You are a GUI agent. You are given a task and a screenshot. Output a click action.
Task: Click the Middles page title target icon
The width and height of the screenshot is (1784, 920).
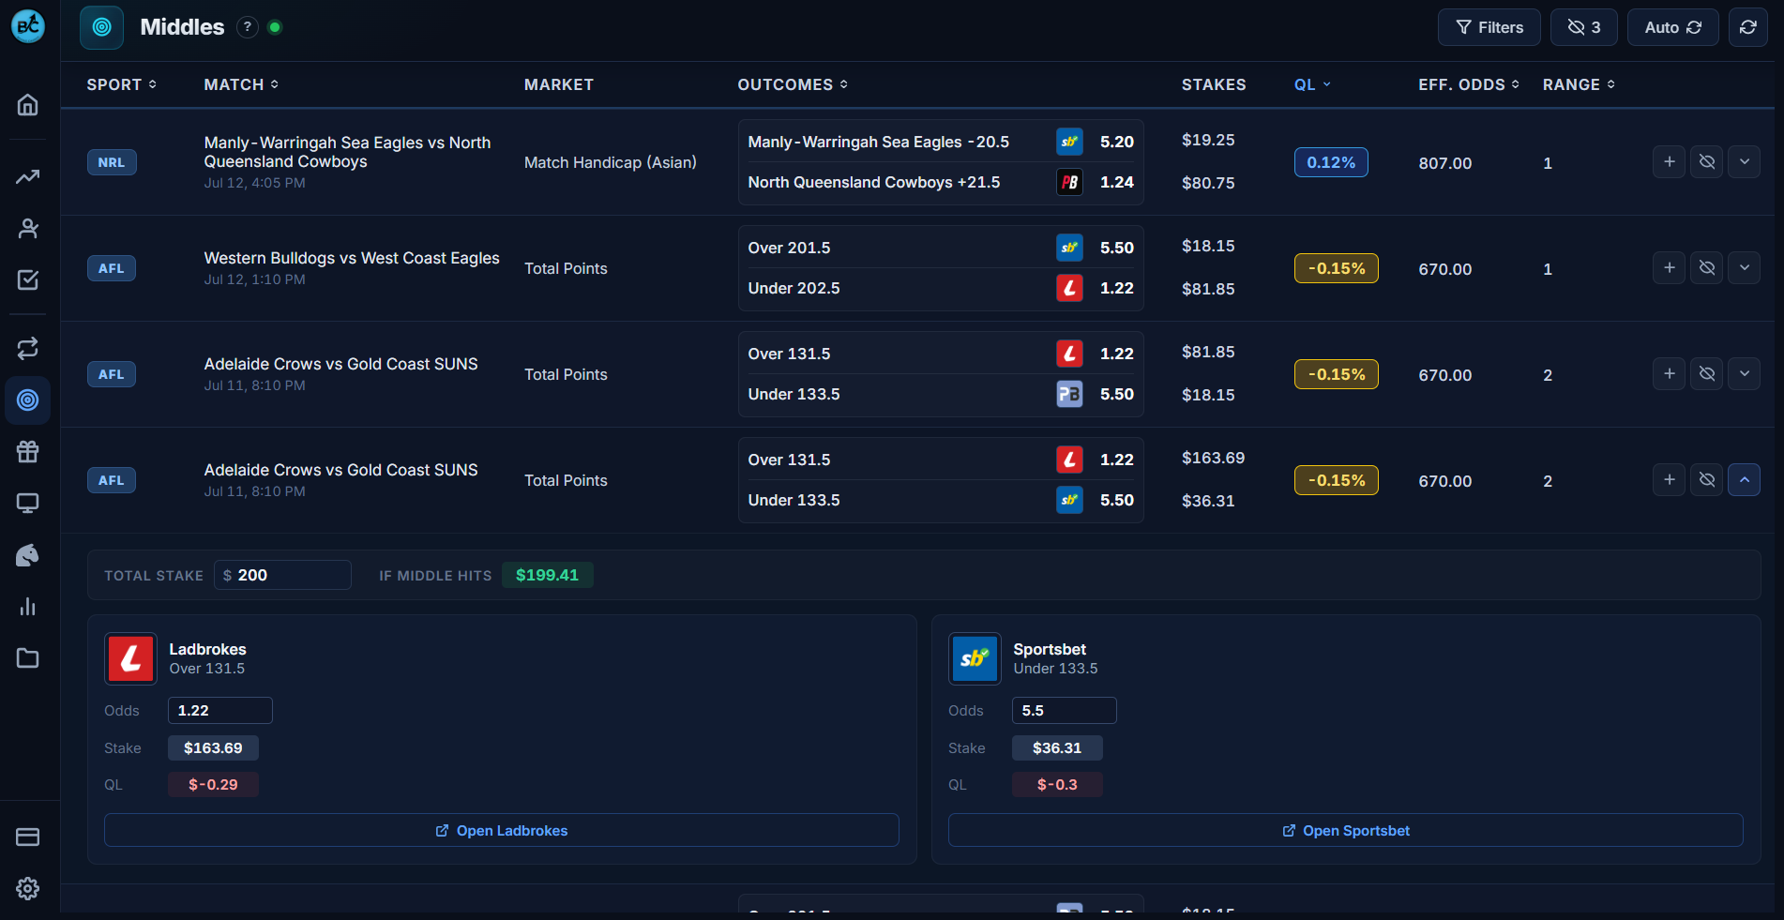click(x=101, y=27)
